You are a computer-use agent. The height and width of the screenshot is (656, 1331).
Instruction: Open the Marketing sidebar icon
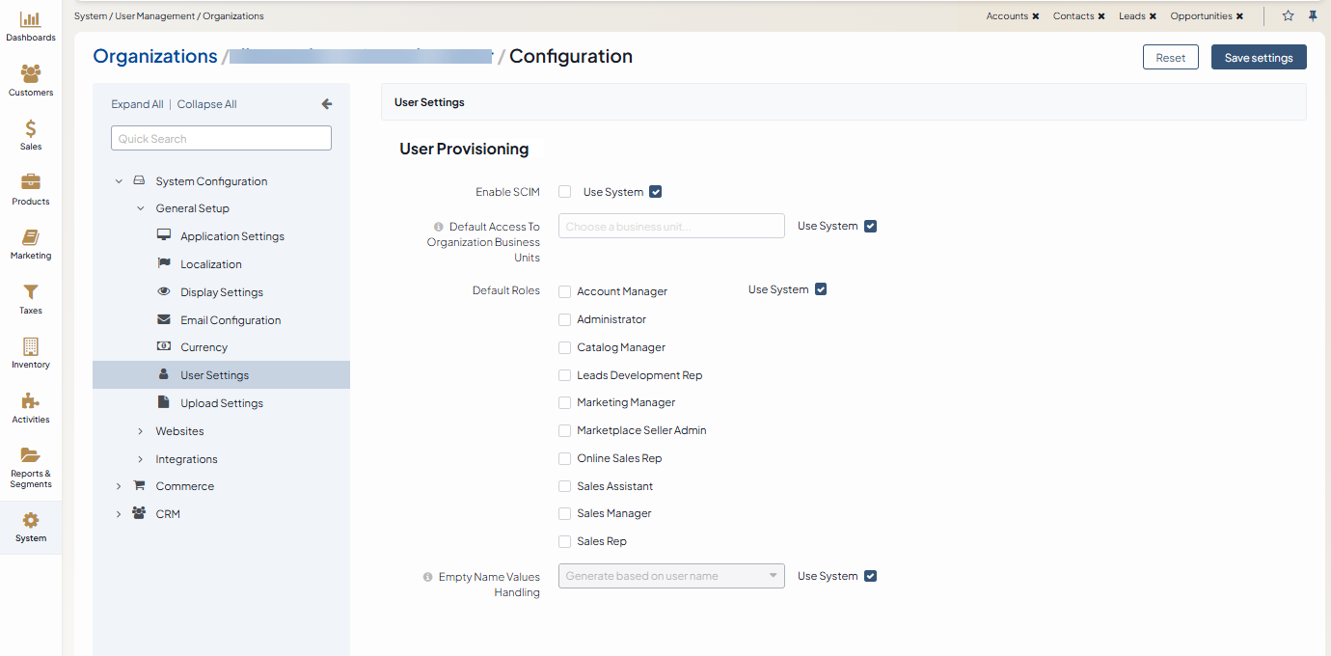(31, 243)
